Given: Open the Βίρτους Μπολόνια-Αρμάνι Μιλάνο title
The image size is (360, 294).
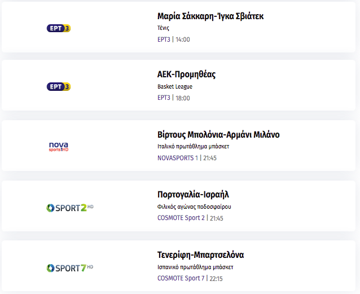Looking at the screenshot, I should pos(218,135).
